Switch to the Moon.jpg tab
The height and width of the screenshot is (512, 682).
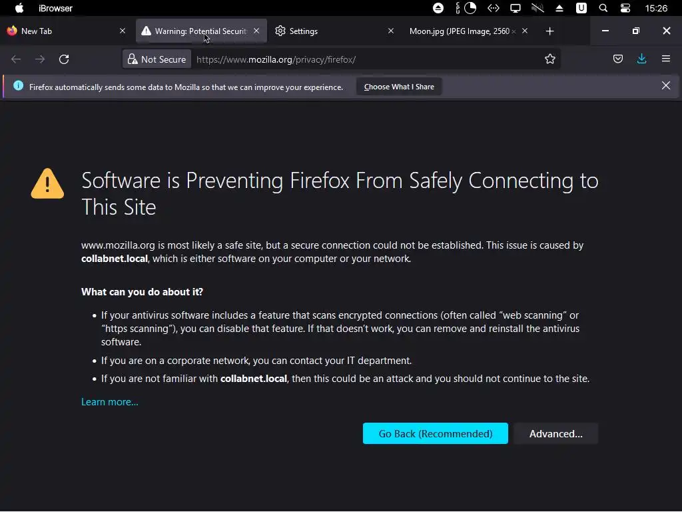pos(458,31)
